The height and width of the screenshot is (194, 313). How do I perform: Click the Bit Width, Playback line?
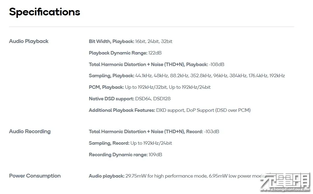[130, 41]
